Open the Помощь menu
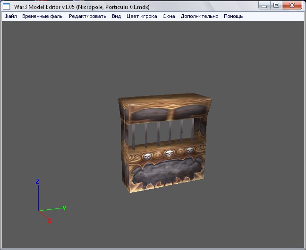Image resolution: width=306 pixels, height=250 pixels. click(x=233, y=16)
